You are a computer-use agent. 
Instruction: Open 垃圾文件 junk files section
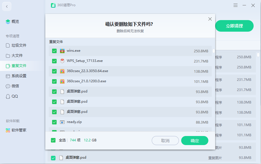(x=16, y=46)
